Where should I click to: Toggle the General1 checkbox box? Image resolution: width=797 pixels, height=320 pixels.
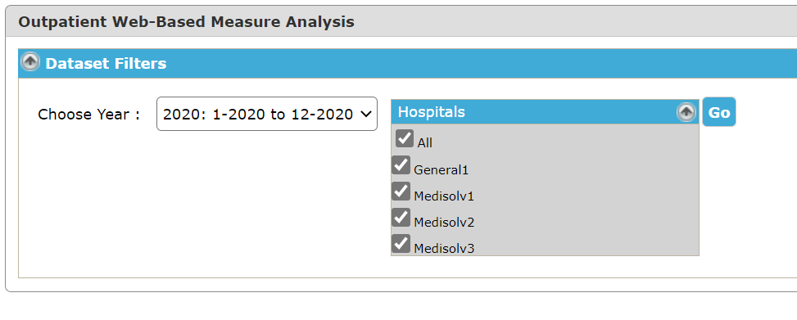point(401,165)
